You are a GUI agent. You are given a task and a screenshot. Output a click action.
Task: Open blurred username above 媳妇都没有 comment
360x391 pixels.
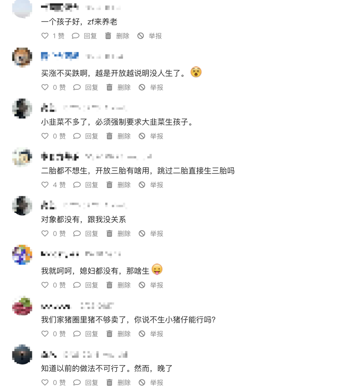tap(60, 254)
